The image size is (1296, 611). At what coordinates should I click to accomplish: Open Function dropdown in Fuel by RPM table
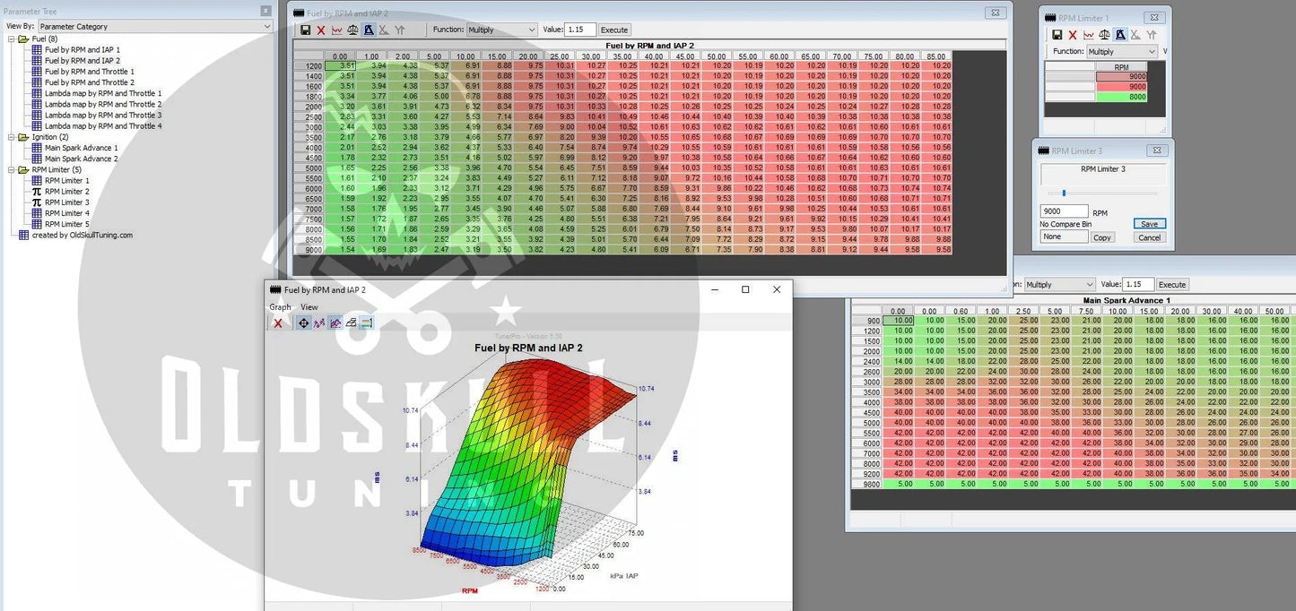(502, 30)
